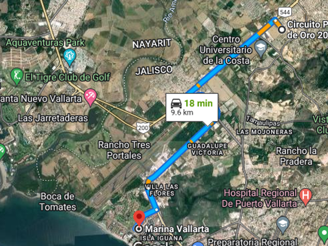
Task: Click highway 200 shield marker
Action: tap(143, 127)
